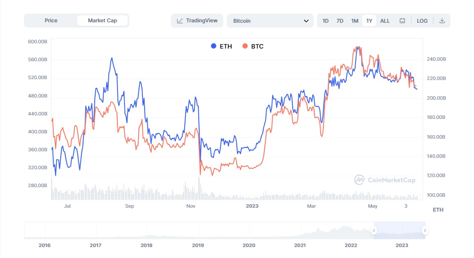Choose the 1M time range

[355, 21]
